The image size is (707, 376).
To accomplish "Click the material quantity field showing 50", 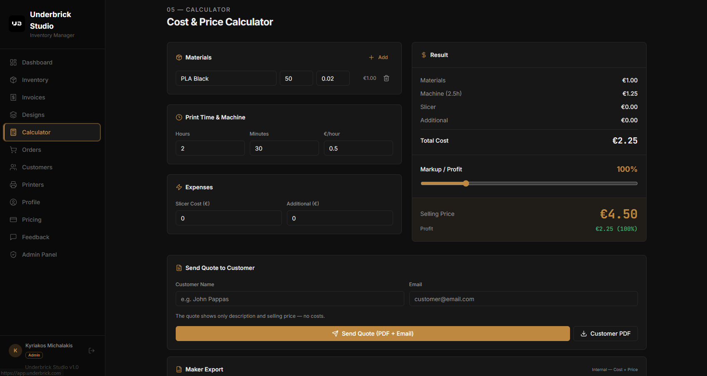I will point(296,78).
